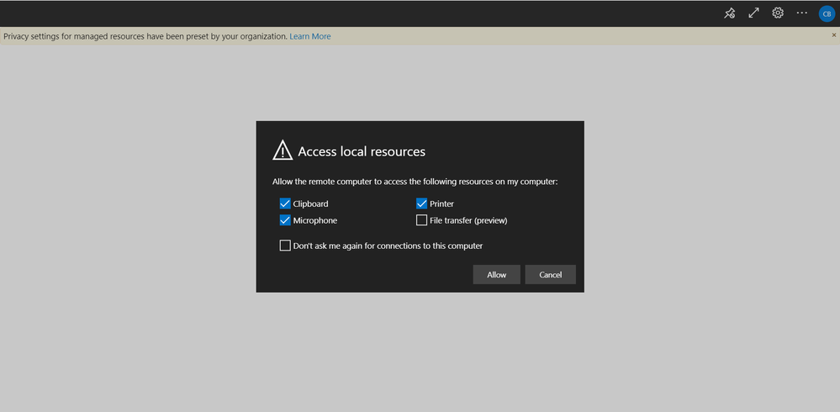Check the Don't ask me again checkbox

(285, 246)
